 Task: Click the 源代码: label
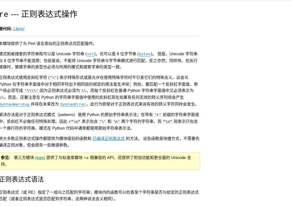(x=6, y=29)
